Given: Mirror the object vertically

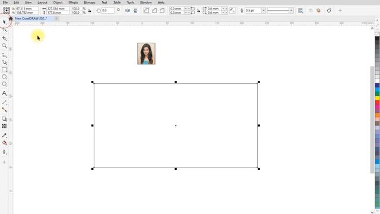Looking at the screenshot, I should (135, 11).
